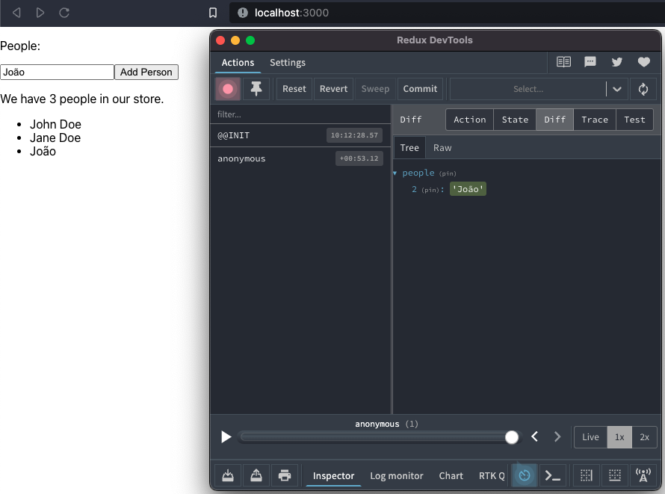Click the Sweep button
The width and height of the screenshot is (665, 494).
375,89
